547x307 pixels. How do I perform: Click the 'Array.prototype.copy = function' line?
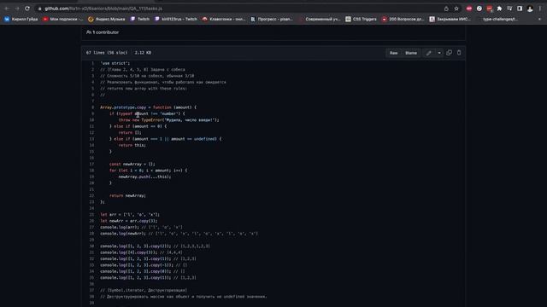(x=148, y=107)
